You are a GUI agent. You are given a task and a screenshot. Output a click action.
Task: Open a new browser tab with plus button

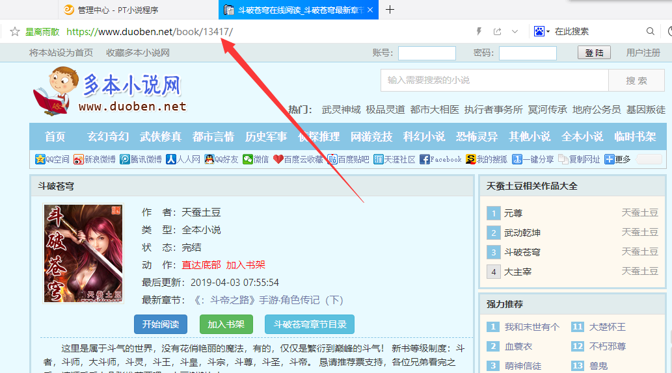[x=390, y=10]
